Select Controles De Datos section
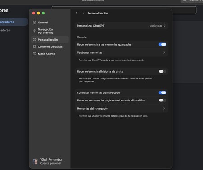 coord(50,47)
